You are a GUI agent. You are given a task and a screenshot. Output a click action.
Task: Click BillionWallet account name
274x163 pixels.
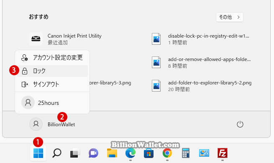coord(61,125)
